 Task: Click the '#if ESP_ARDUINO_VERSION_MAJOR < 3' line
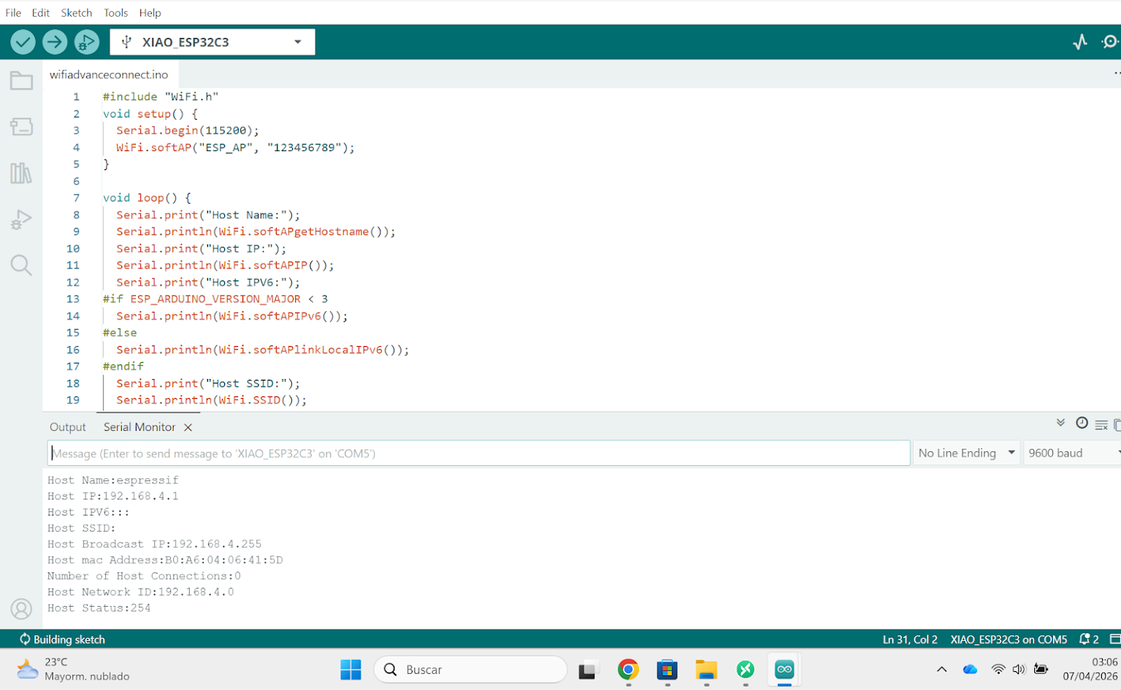point(215,299)
